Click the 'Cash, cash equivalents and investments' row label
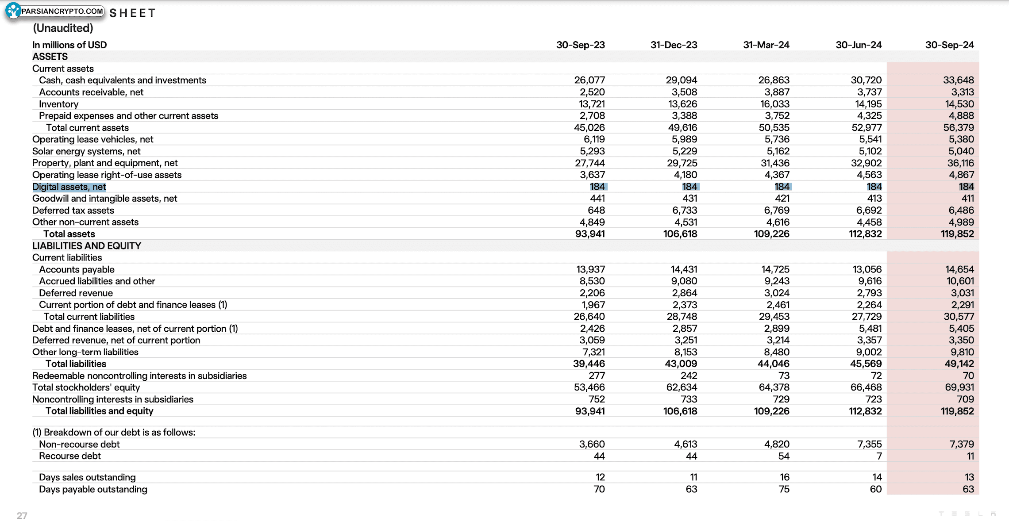Screen dimensions: 1009x521 tap(123, 80)
